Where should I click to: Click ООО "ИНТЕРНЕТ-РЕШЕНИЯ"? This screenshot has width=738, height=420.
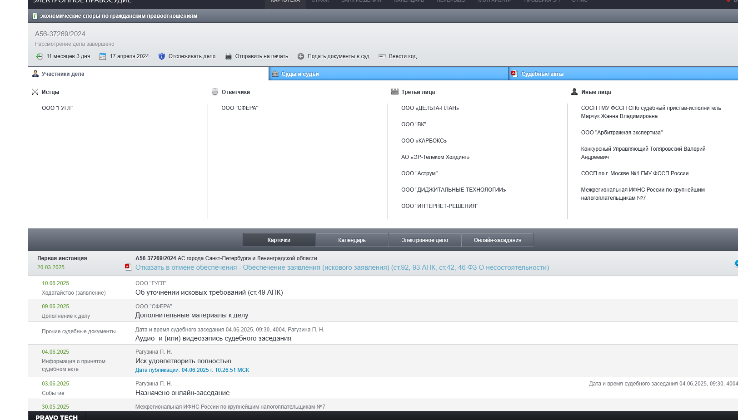440,206
